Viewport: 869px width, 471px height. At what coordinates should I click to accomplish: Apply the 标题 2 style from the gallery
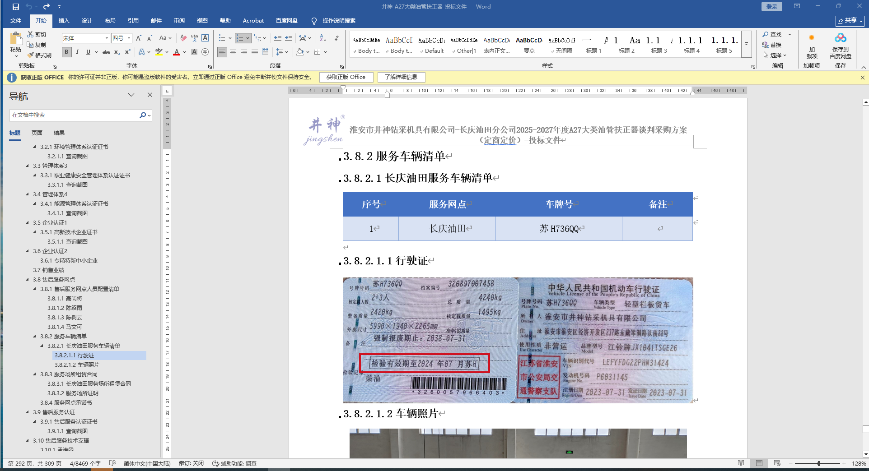(x=626, y=45)
